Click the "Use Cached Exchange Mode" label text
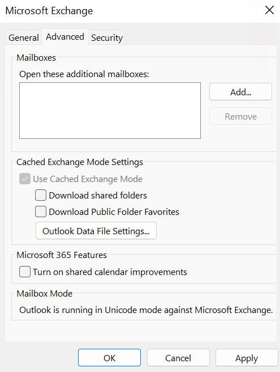 (x=88, y=179)
